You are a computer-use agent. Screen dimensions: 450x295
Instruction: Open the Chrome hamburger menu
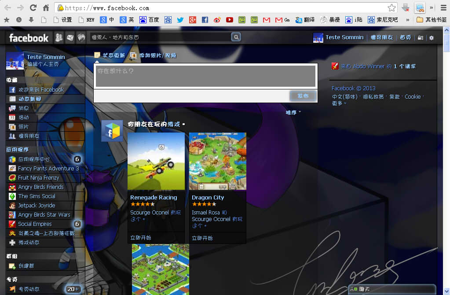click(443, 8)
